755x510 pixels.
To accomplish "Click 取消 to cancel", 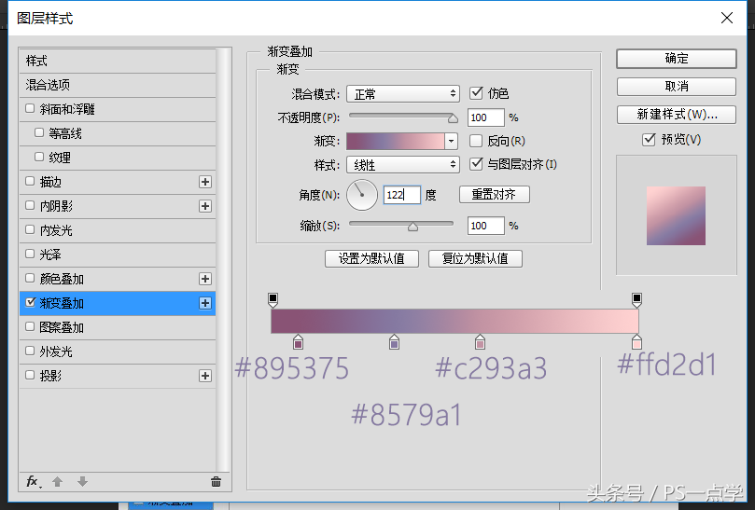I will pos(676,87).
